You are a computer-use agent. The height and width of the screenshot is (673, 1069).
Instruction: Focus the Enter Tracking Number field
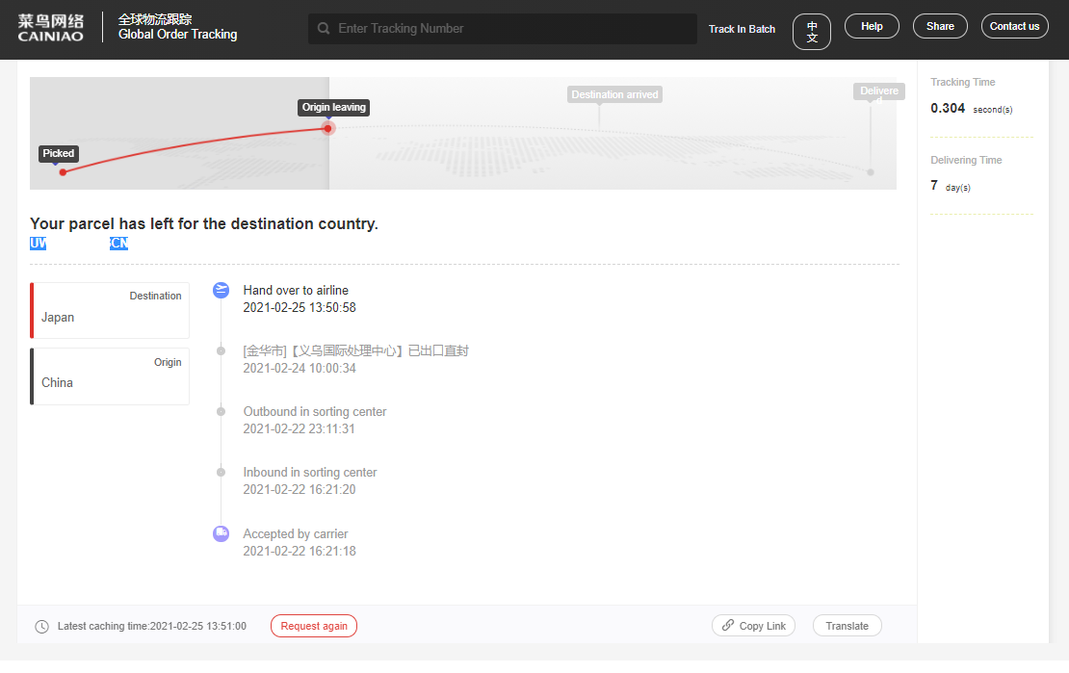point(503,29)
